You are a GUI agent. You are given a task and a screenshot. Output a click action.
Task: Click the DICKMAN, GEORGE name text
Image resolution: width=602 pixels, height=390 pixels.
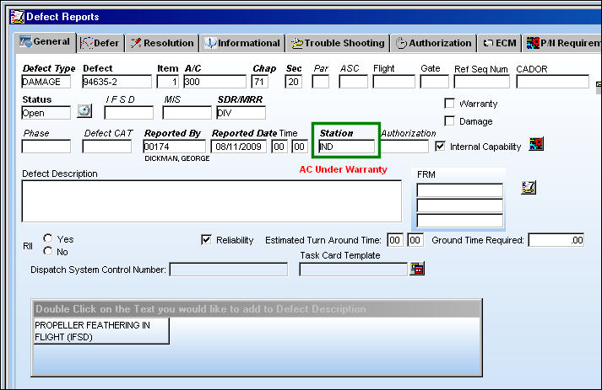[177, 158]
